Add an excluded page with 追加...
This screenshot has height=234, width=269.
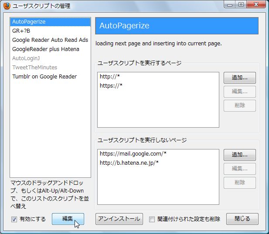pyautogui.click(x=240, y=155)
